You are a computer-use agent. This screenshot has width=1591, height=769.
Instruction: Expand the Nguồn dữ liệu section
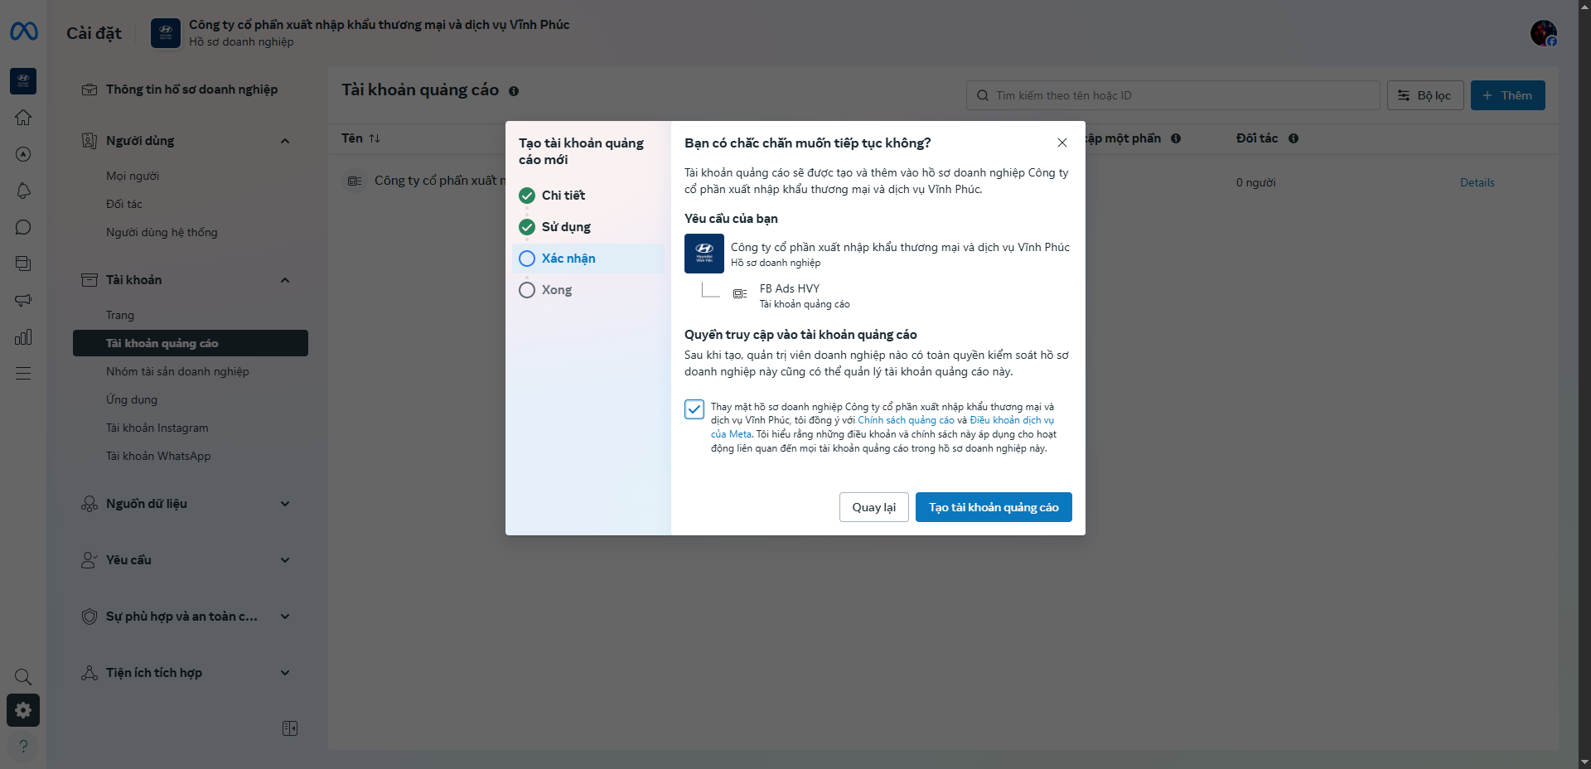coord(285,504)
